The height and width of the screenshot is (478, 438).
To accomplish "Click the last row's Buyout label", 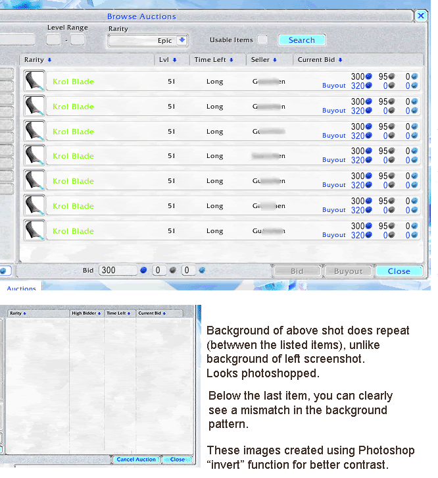I will click(x=334, y=235).
